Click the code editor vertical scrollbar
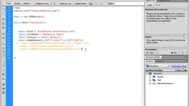The width and height of the screenshot is (189, 106). pos(143,56)
